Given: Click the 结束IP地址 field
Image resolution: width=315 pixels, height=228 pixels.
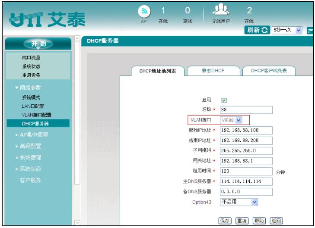Looking at the screenshot, I should pos(246,141).
